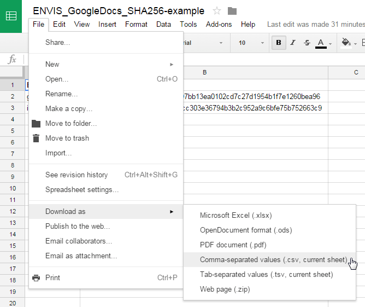Select column C header
The image size is (365, 307).
point(347,72)
